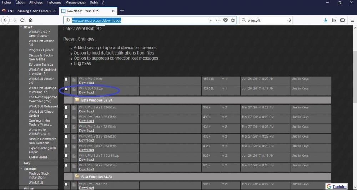
Task: Switch to ENT Planning Ade Campus tab
Action: (x=29, y=11)
